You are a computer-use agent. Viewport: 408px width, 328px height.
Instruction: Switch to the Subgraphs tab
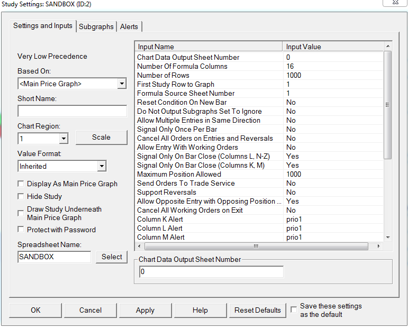(x=96, y=26)
